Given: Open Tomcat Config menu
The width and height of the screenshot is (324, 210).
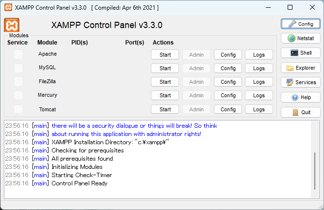Looking at the screenshot, I should point(228,109).
